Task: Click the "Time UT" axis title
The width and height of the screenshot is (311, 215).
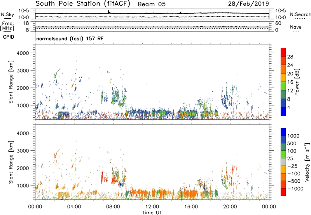Action: pos(152,213)
